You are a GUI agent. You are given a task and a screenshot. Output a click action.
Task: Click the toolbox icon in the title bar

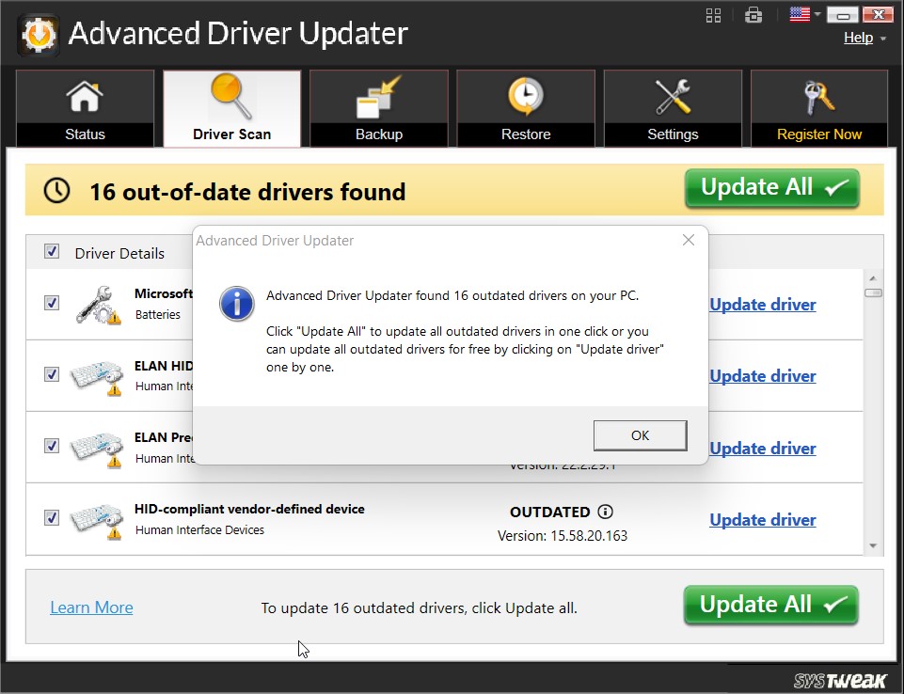click(x=753, y=14)
